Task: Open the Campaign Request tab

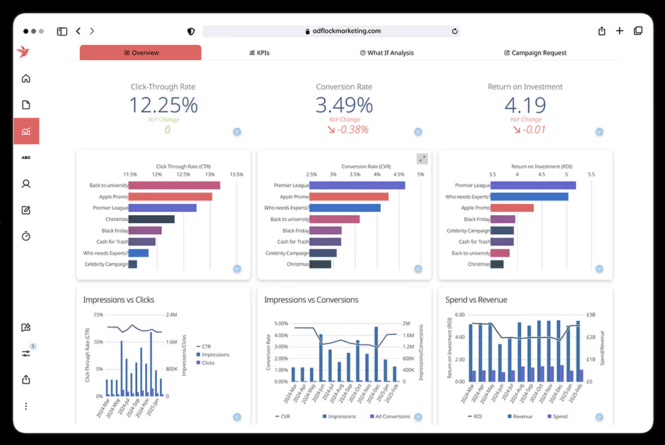Action: pyautogui.click(x=535, y=53)
